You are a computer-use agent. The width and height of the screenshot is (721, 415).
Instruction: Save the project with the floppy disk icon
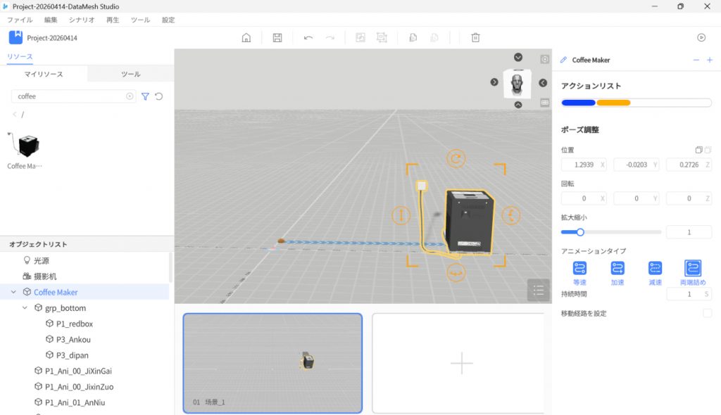(x=277, y=38)
